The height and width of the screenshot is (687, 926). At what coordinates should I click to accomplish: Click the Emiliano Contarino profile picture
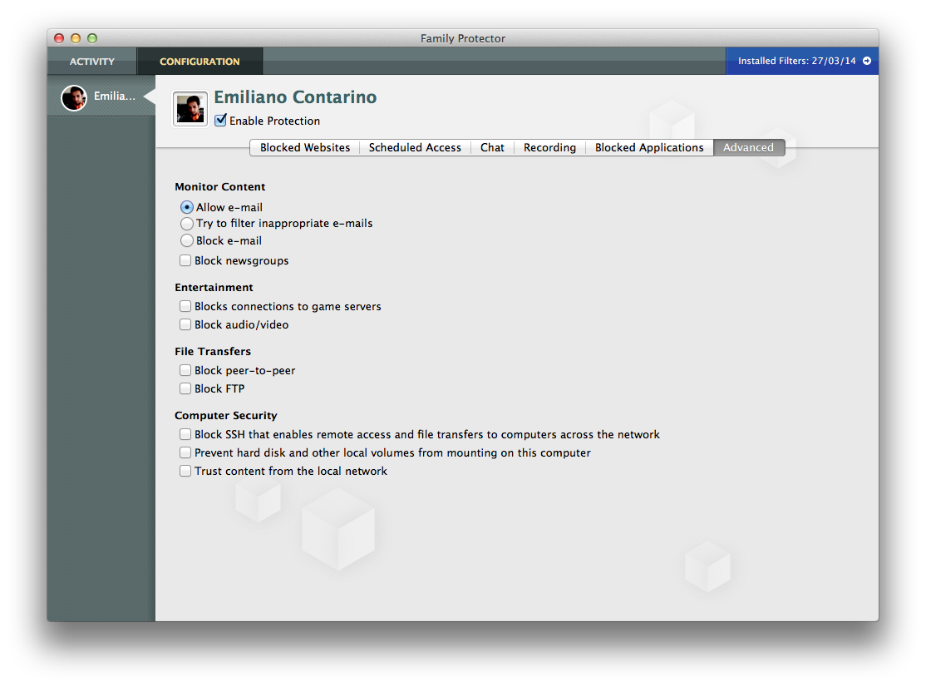pyautogui.click(x=190, y=109)
